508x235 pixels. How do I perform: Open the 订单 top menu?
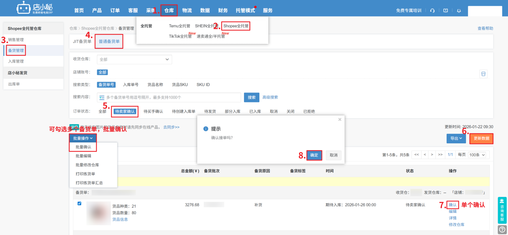115,10
